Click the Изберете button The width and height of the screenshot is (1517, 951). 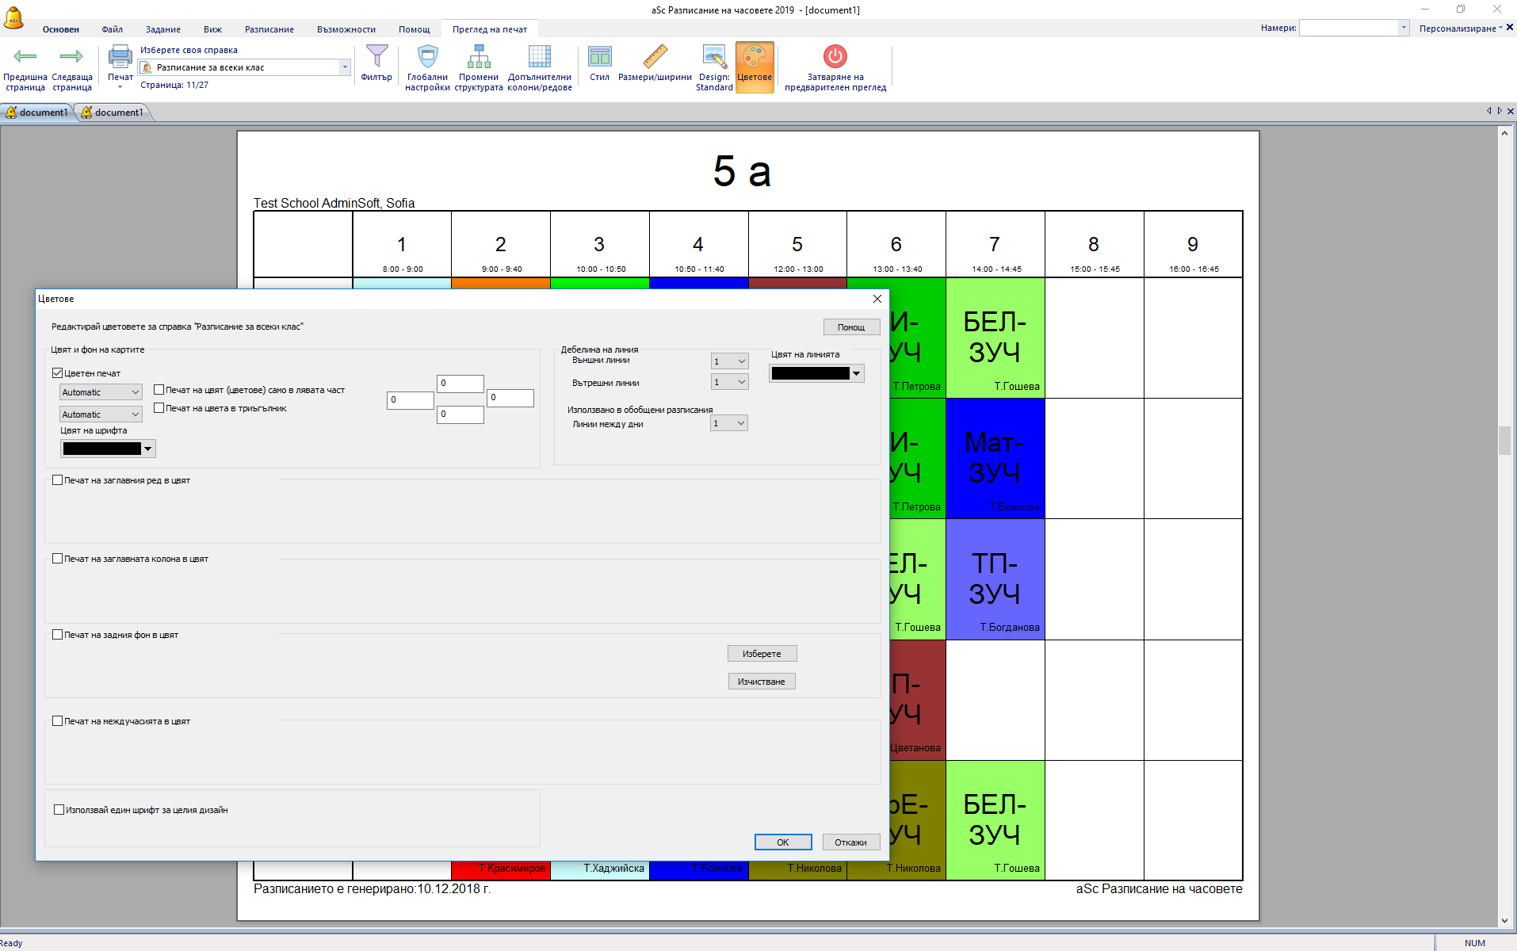[762, 654]
